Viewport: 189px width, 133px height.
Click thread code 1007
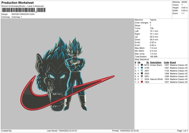(167, 65)
